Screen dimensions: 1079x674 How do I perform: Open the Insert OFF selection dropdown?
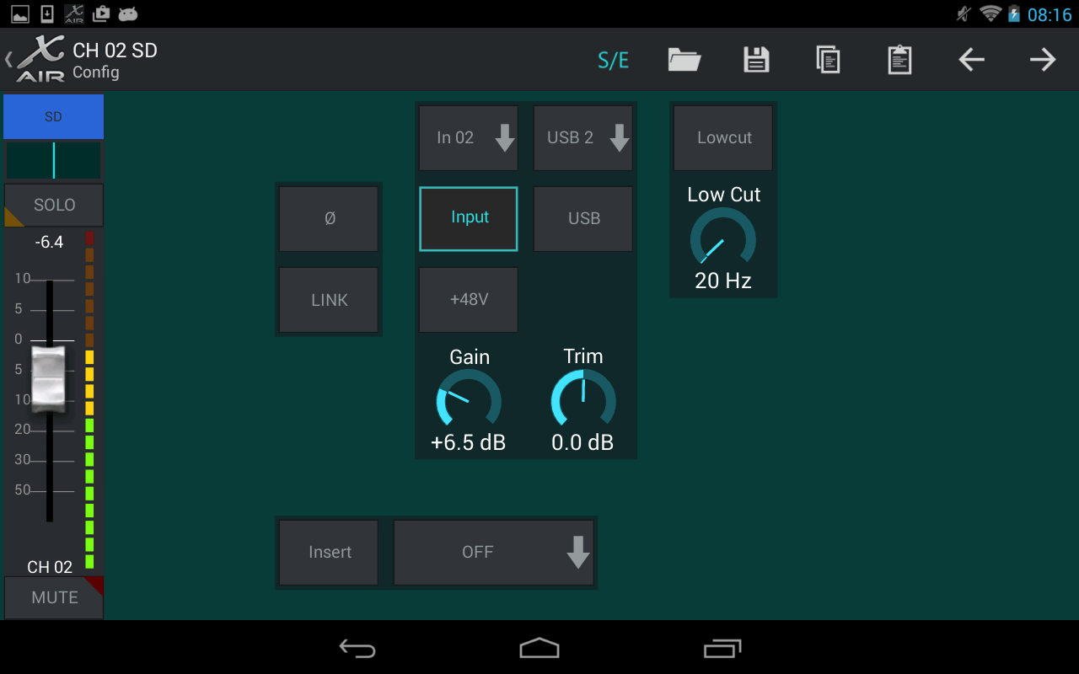(494, 552)
